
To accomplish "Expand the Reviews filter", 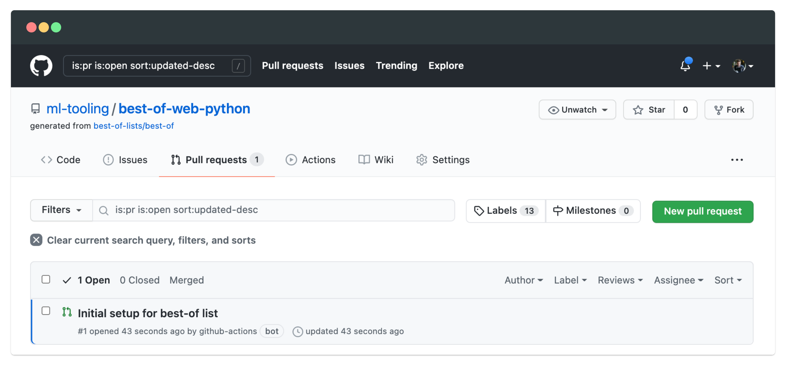I will [x=620, y=280].
